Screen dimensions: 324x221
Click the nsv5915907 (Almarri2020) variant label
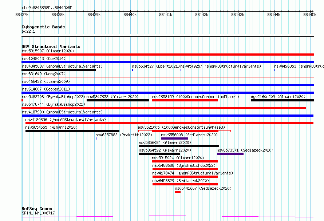[48, 51]
